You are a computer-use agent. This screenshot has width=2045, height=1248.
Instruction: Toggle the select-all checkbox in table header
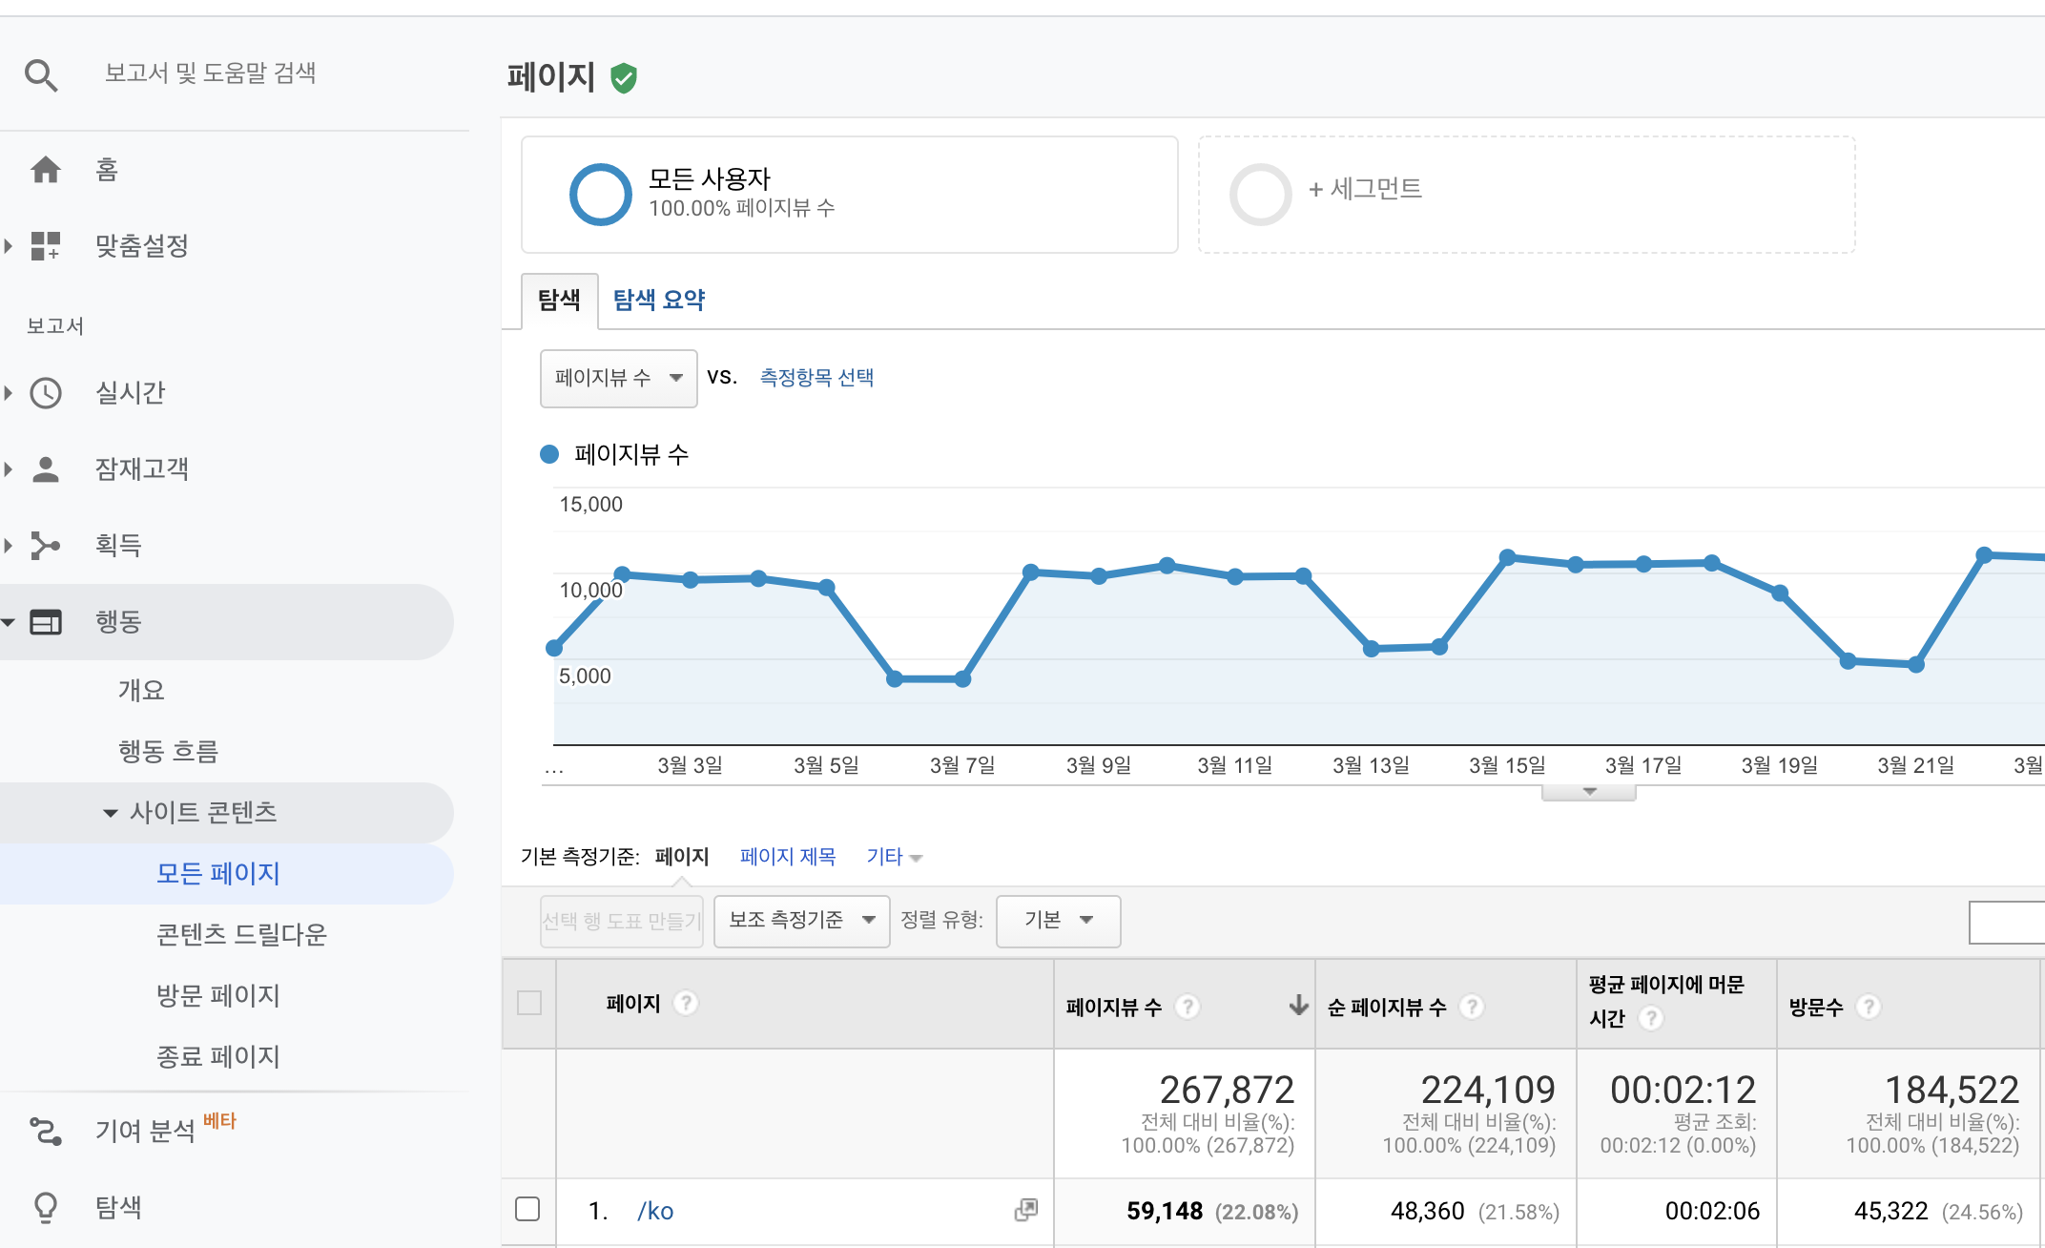[528, 1003]
